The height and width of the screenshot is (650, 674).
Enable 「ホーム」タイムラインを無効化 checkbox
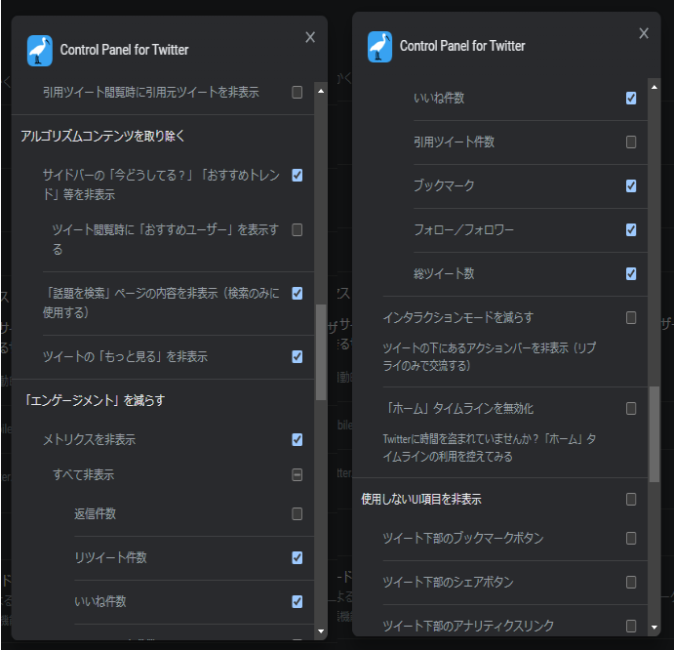click(631, 408)
